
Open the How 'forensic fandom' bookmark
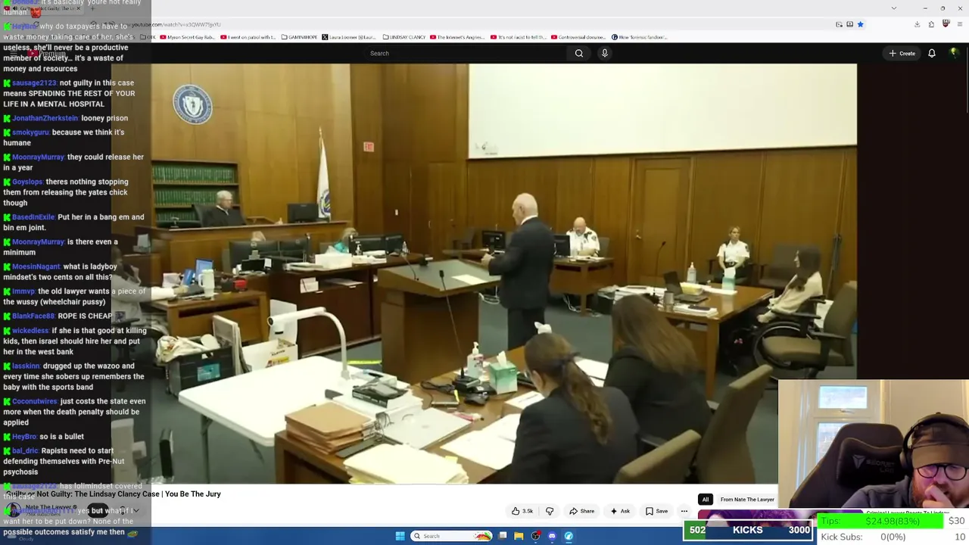click(x=640, y=37)
